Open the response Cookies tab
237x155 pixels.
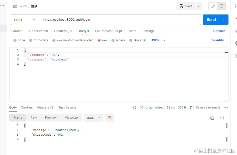[27, 107]
